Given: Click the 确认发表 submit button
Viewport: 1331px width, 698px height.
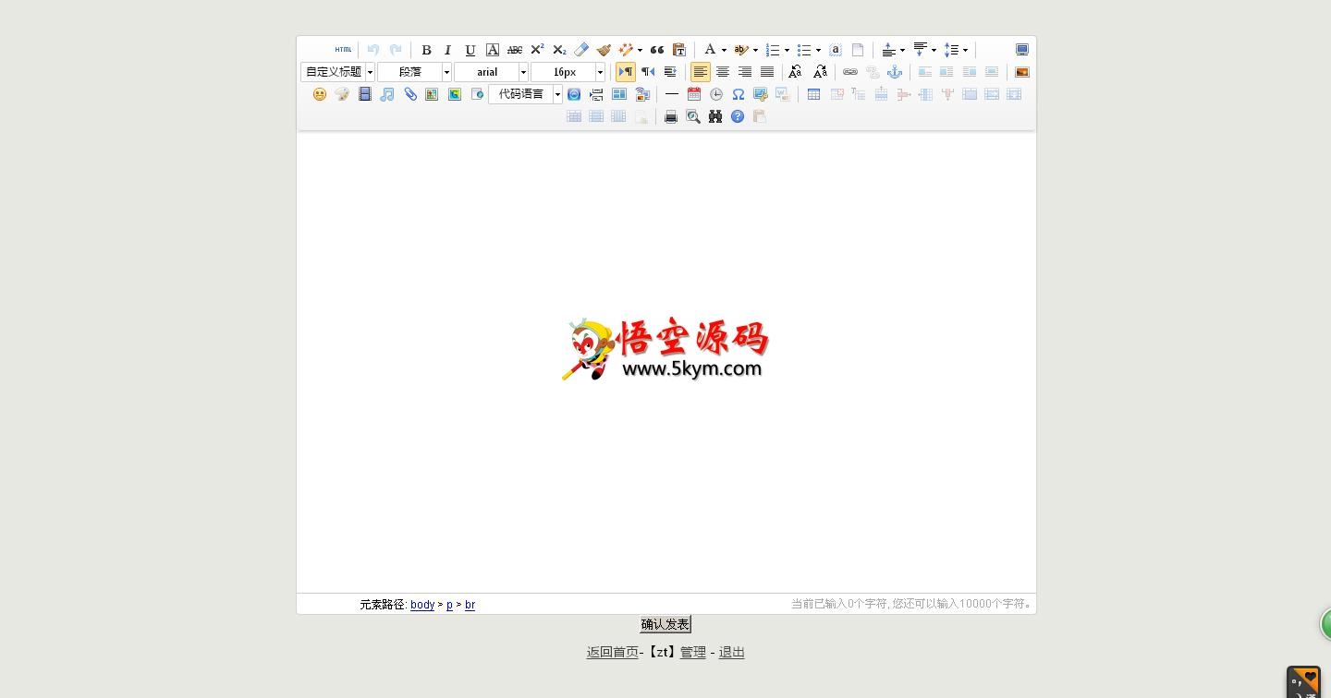Looking at the screenshot, I should coord(665,625).
